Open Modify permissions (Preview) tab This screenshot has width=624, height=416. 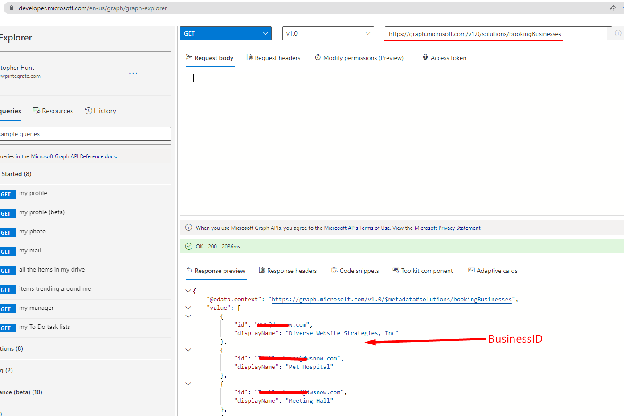click(359, 58)
